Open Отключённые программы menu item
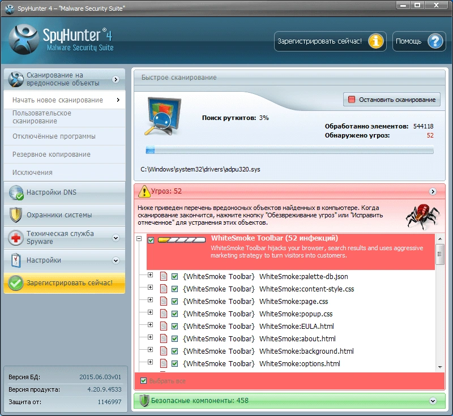453x416 pixels. [x=65, y=136]
